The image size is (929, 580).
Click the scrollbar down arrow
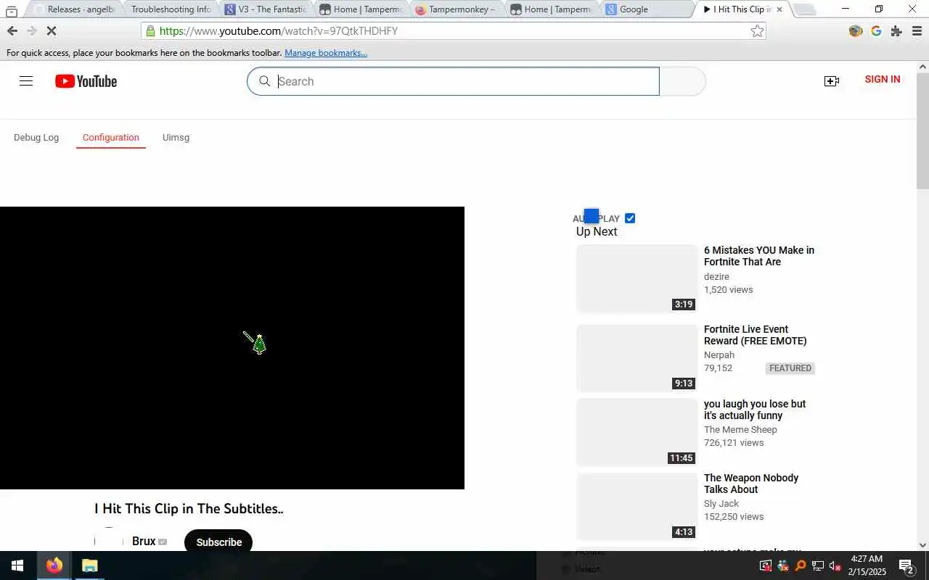[x=922, y=545]
